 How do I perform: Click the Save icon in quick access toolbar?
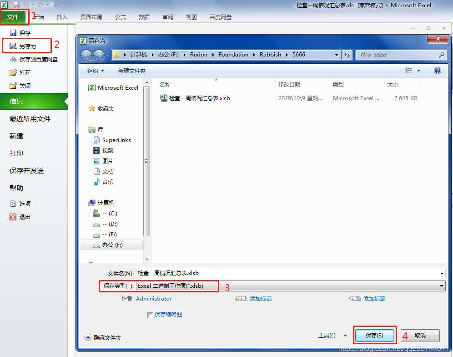click(x=16, y=5)
